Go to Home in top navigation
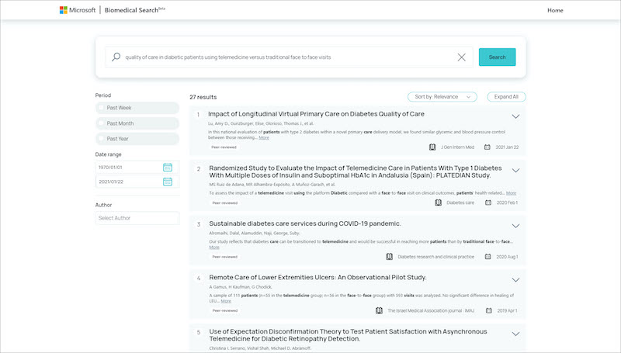621x353 pixels. tap(555, 10)
